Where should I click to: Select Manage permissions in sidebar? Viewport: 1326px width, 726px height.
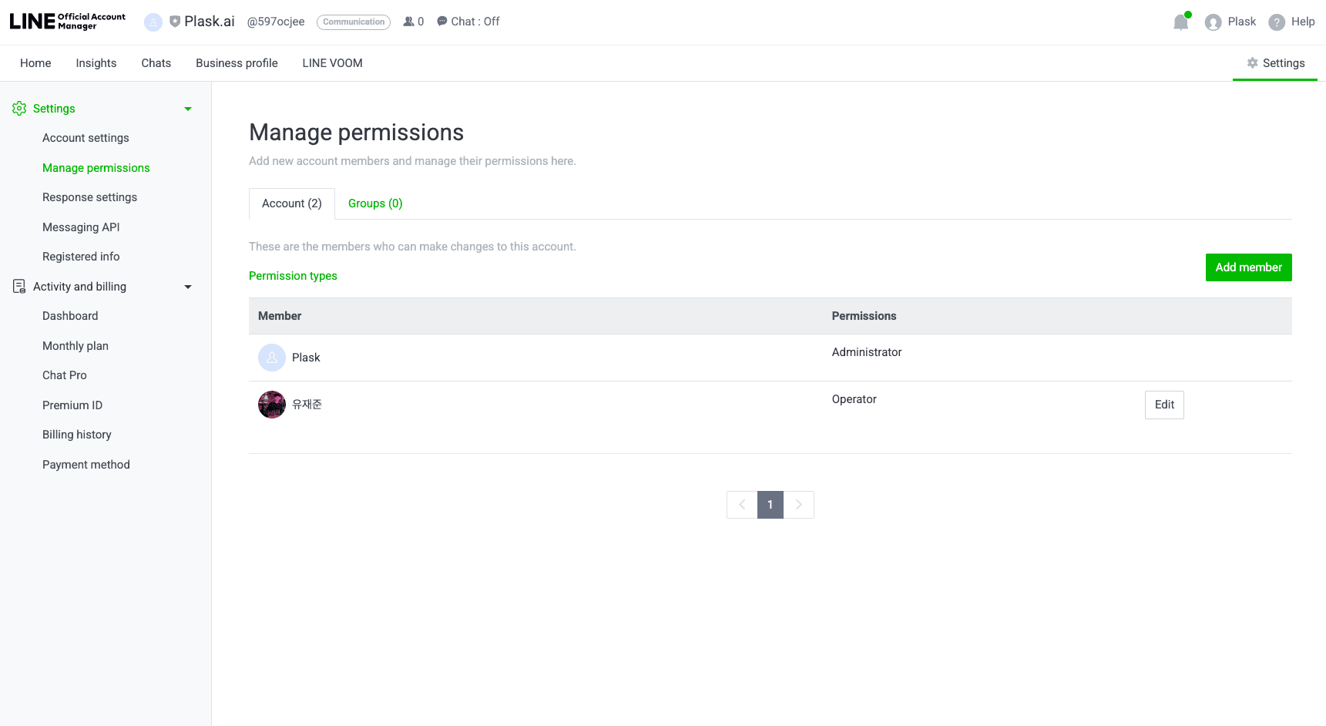96,168
